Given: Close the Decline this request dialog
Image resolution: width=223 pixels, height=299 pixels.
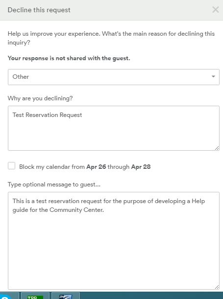Looking at the screenshot, I should tap(216, 9).
